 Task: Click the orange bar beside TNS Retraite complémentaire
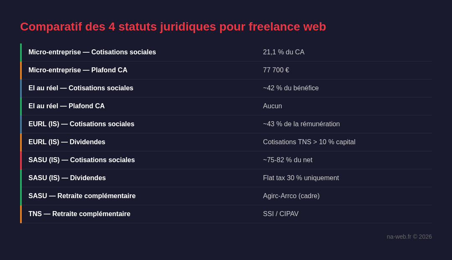pos(21,214)
